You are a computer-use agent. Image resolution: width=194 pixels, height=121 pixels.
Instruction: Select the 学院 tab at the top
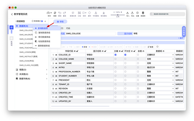60,22
